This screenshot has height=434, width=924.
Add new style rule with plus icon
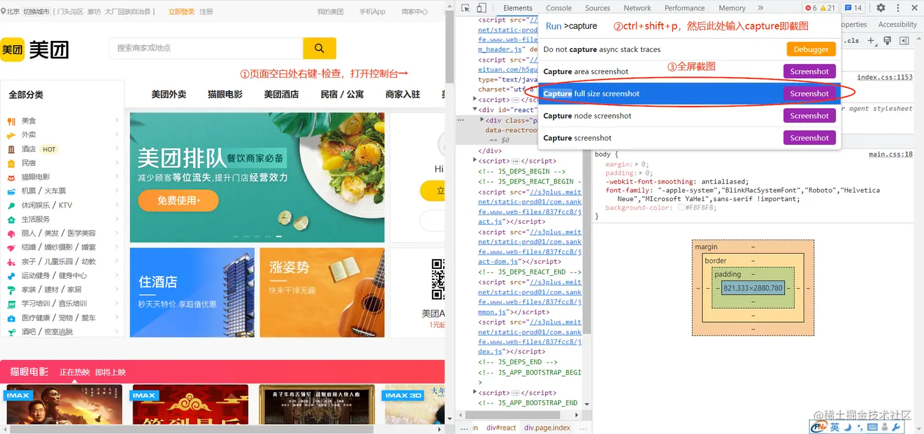[871, 41]
